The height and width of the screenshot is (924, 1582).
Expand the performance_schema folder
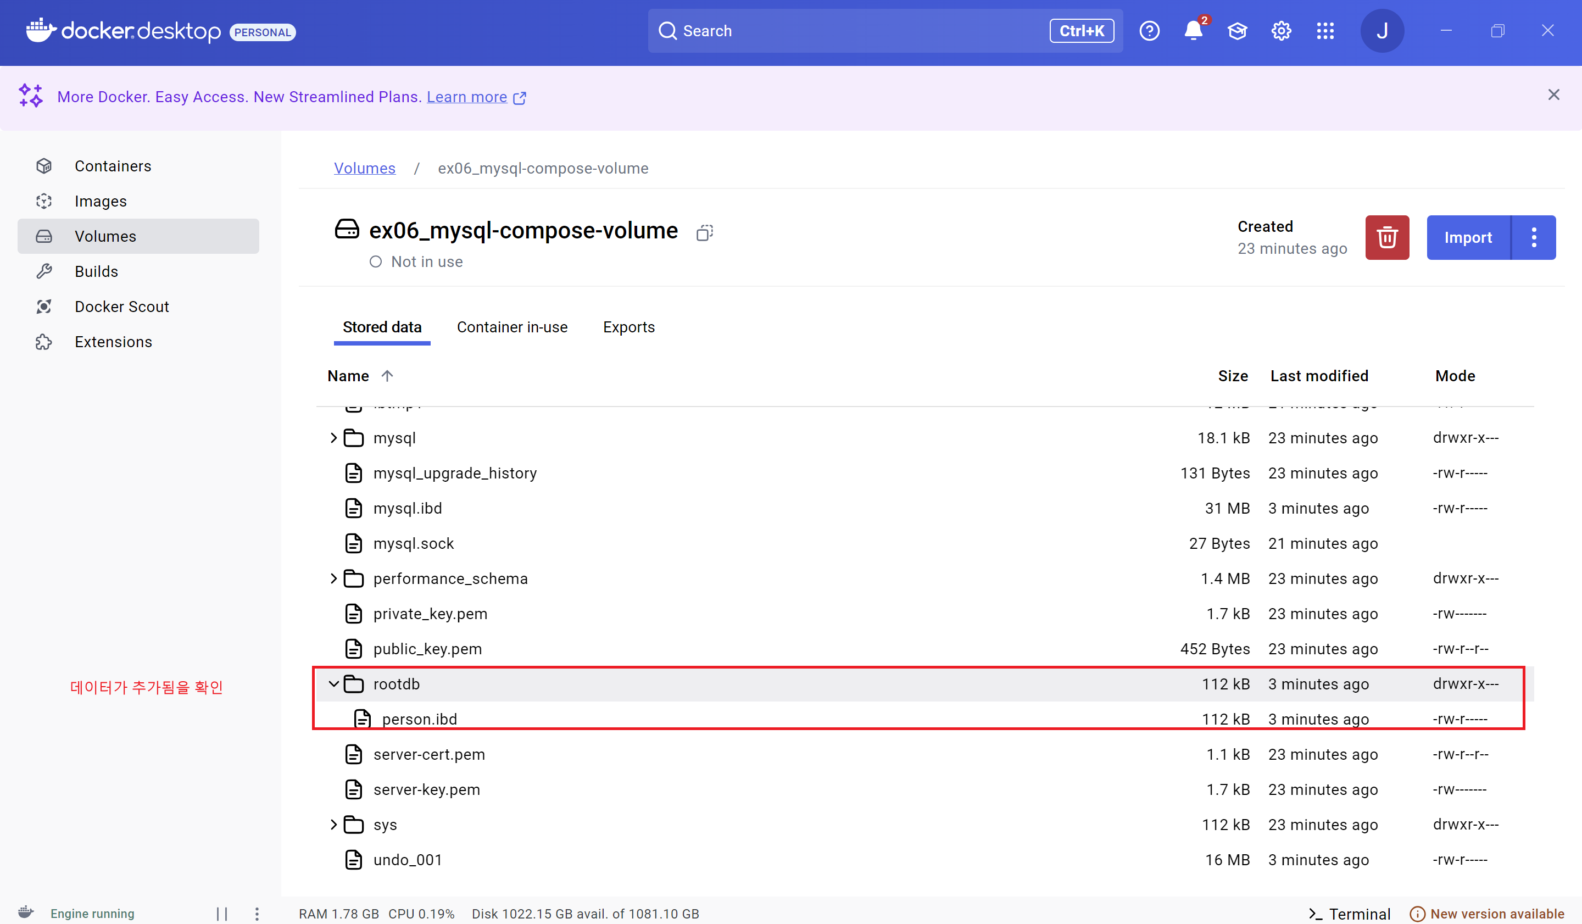(x=333, y=578)
